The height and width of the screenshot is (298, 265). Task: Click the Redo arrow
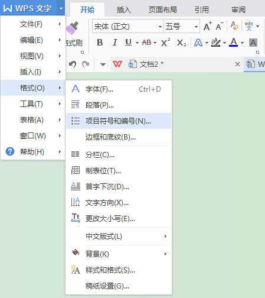tap(86, 64)
